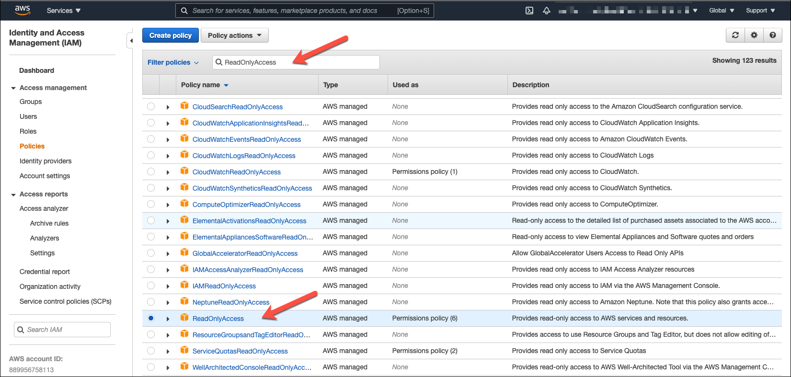The height and width of the screenshot is (377, 791).
Task: Click the orange policy icon beside ComputeOptimizerReadOnlyAccess
Action: point(184,204)
